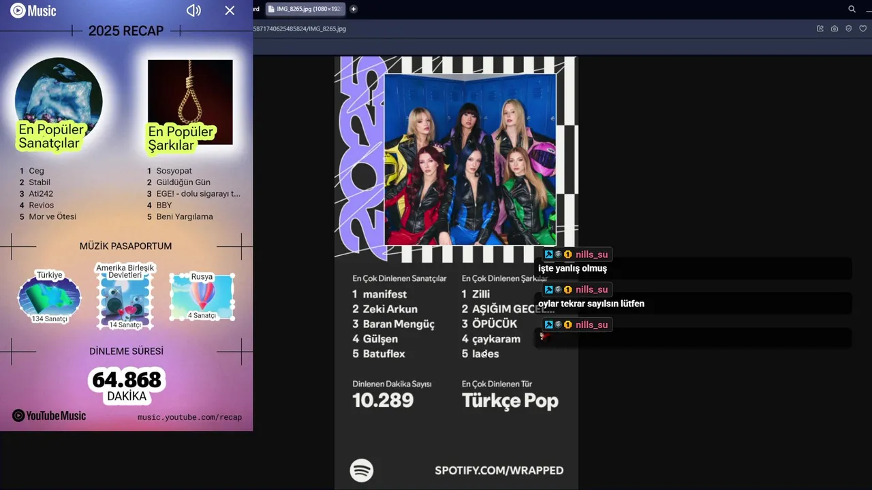Open the shield privacy icon

pos(848,29)
